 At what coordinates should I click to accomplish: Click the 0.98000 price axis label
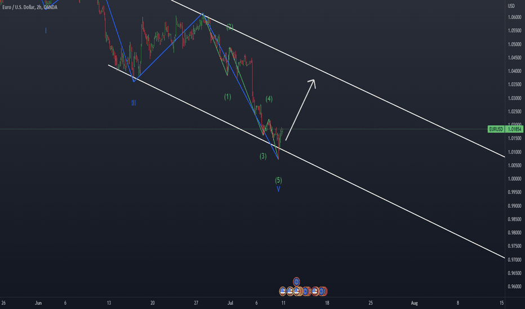pyautogui.click(x=515, y=233)
